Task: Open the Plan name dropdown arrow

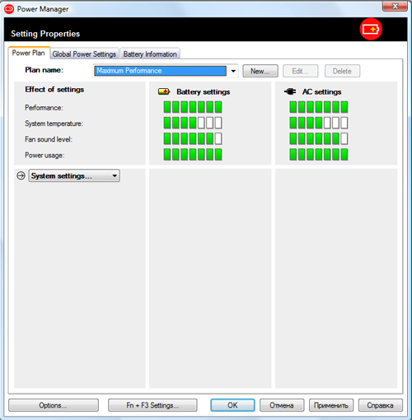Action: pyautogui.click(x=233, y=71)
